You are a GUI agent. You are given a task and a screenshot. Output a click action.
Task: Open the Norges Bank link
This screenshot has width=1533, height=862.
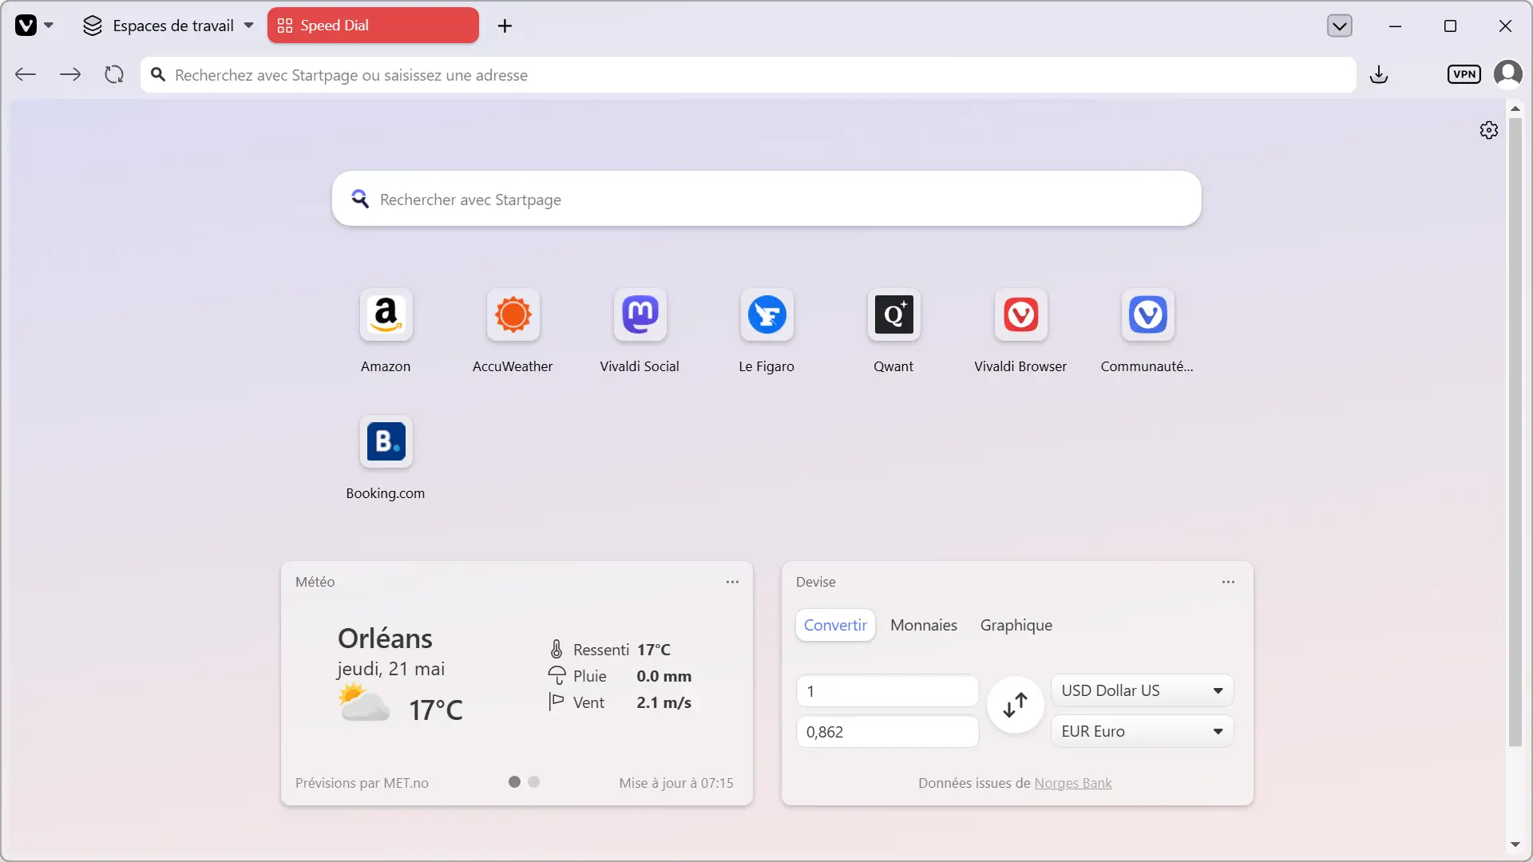click(x=1072, y=783)
